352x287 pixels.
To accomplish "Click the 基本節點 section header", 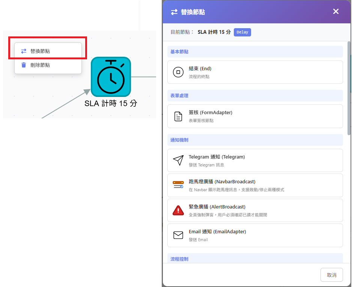I will pos(255,52).
